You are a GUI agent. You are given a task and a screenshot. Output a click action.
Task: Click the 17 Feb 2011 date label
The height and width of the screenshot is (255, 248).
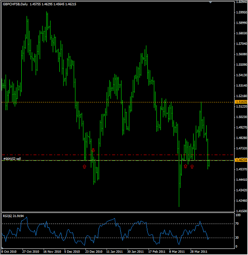(x=156, y=252)
